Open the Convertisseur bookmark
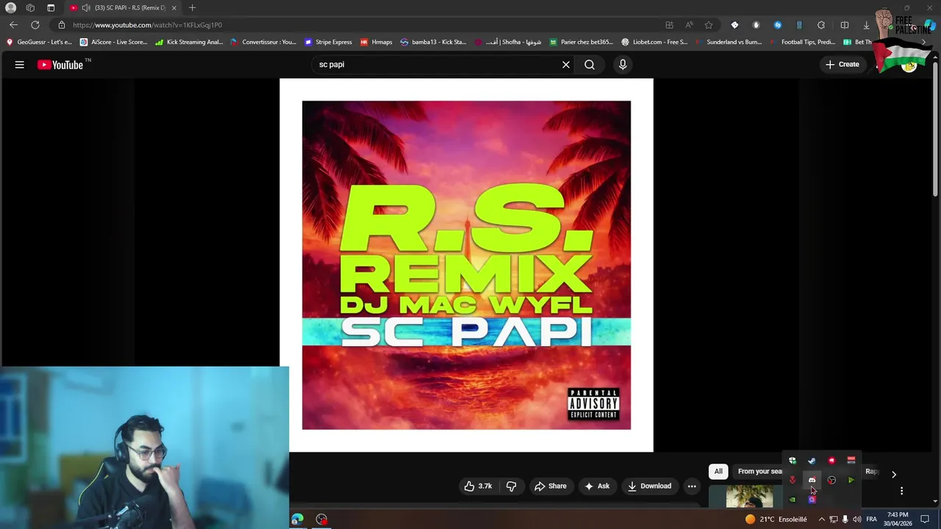Image resolution: width=941 pixels, height=529 pixels. coord(263,42)
